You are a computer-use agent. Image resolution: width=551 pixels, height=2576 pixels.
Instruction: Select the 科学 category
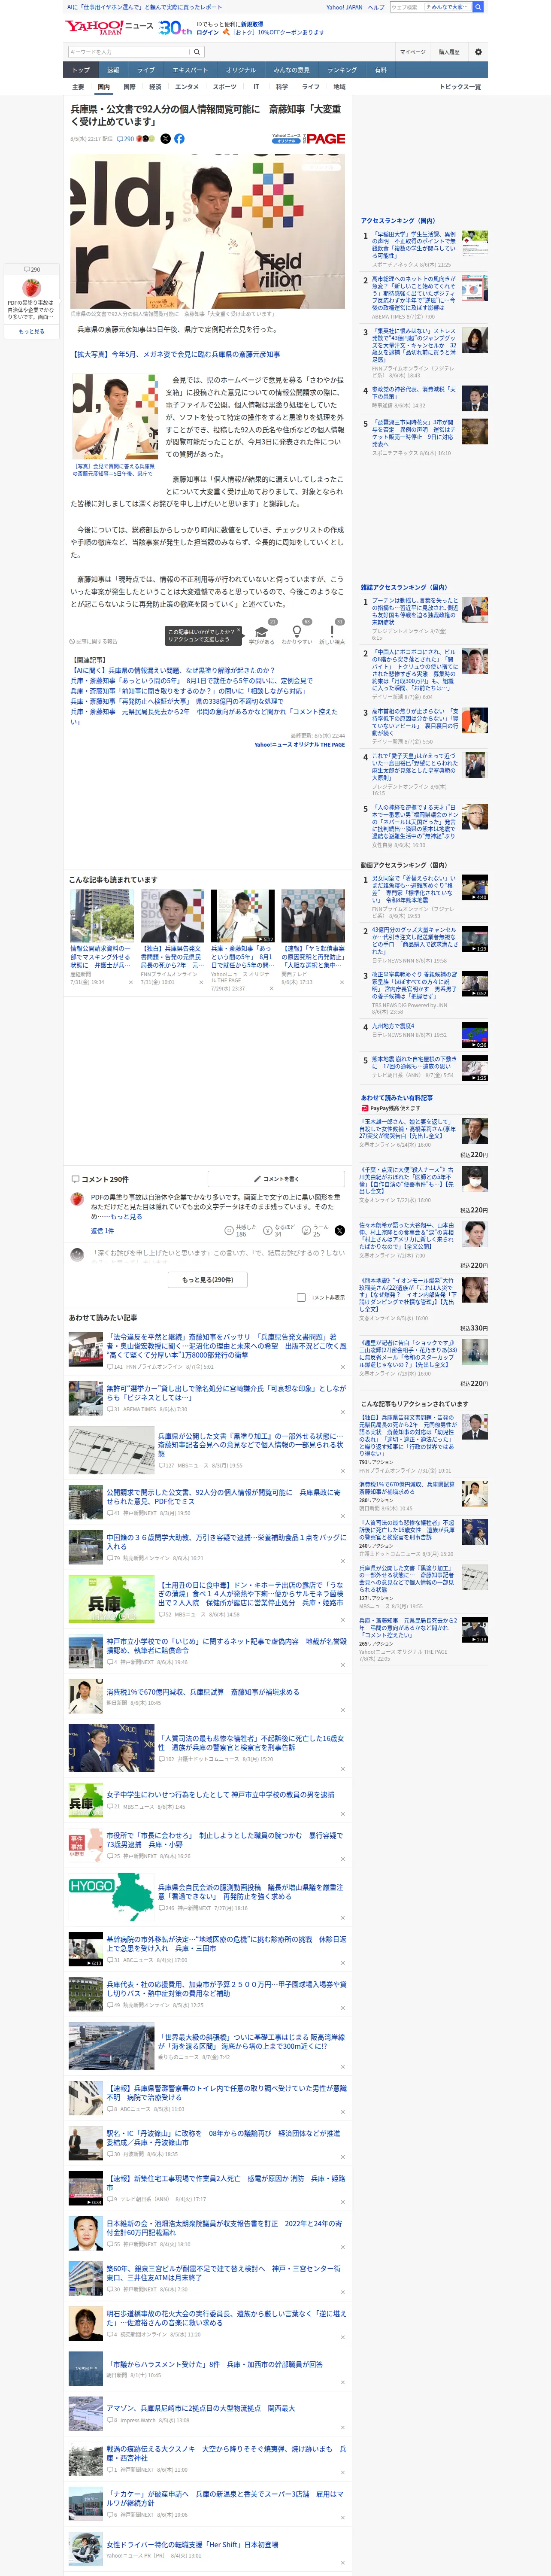click(282, 87)
